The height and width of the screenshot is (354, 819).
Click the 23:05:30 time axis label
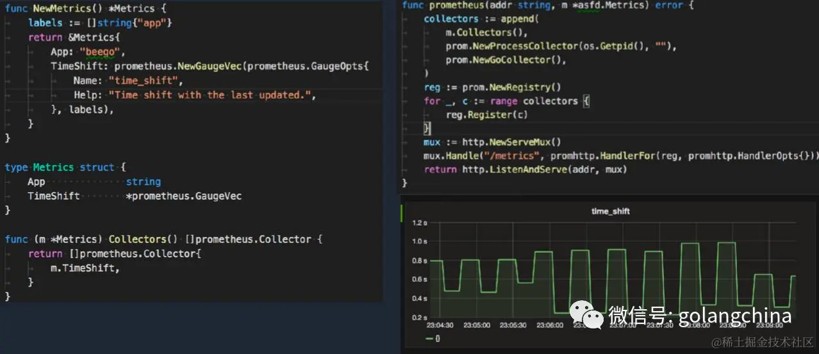tap(513, 325)
